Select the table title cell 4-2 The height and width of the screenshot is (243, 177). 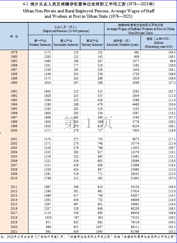tap(88, 4)
